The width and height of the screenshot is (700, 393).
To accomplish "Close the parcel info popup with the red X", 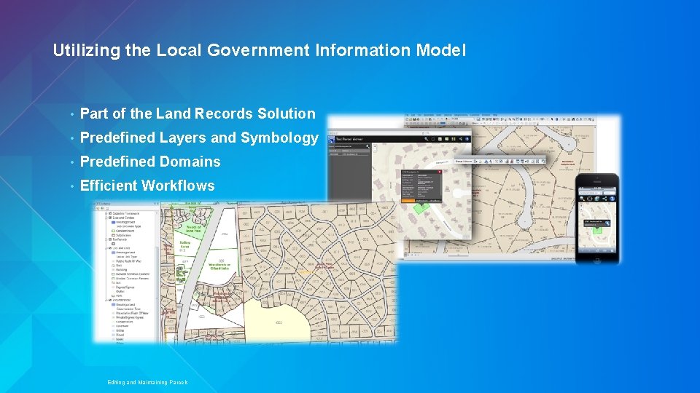I will pyautogui.click(x=440, y=172).
